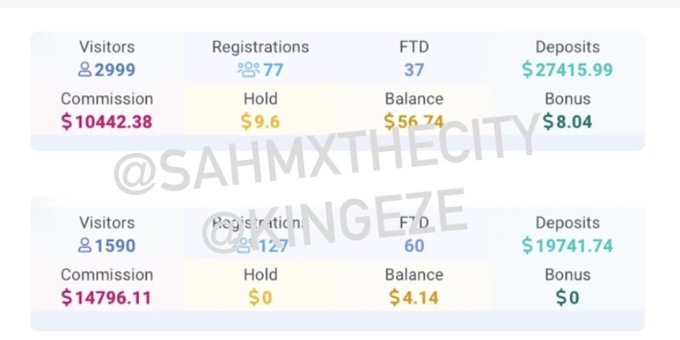Click the Balance value $4.14
Screen dimensions: 680x340
point(414,298)
